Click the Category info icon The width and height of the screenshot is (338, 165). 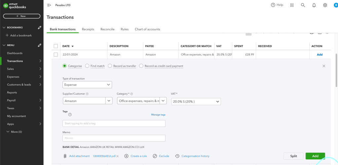pyautogui.click(x=132, y=94)
